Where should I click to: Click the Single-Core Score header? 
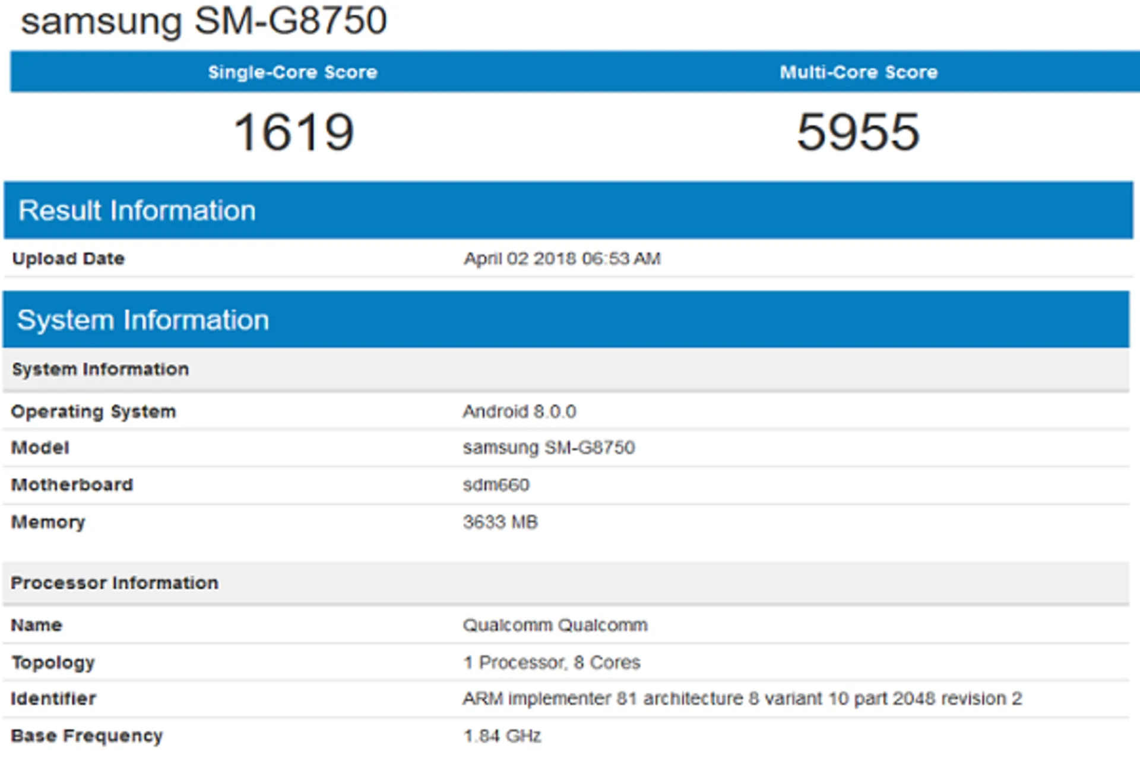292,72
